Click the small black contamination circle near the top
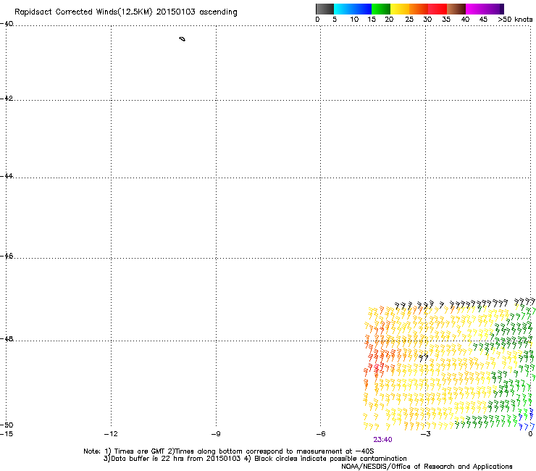Image resolution: width=536 pixels, height=471 pixels. point(183,39)
